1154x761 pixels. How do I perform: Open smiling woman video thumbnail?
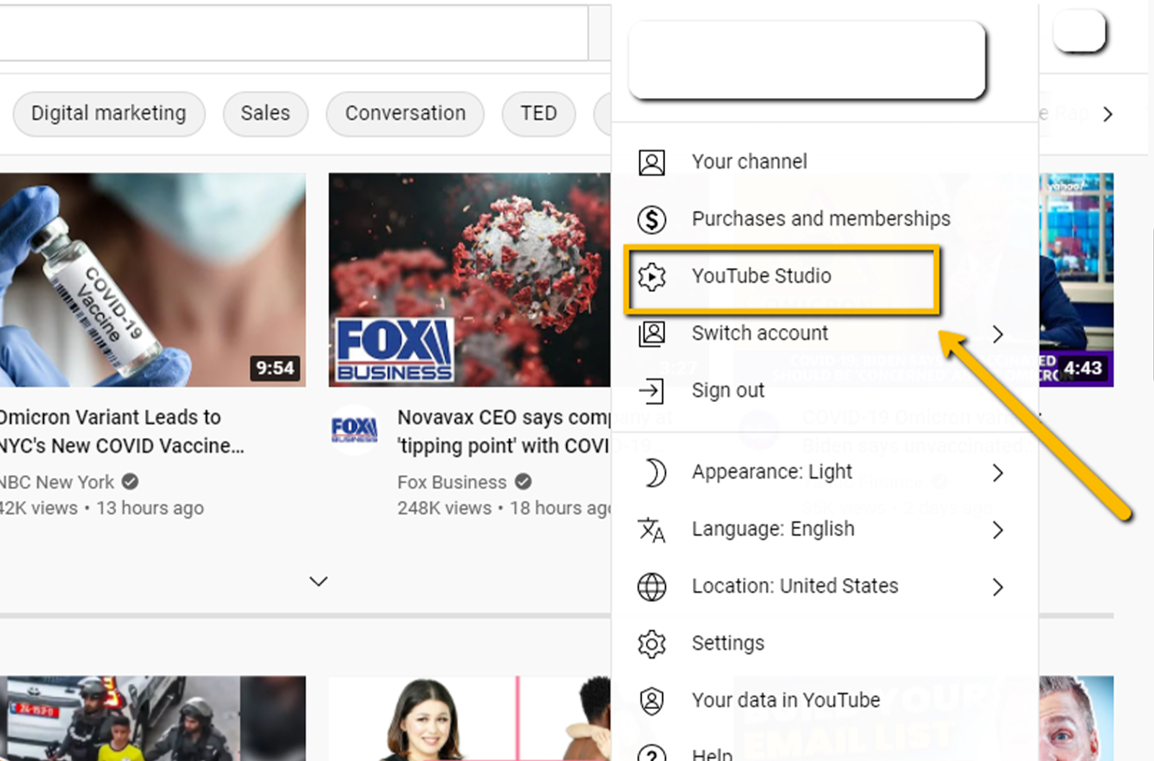[470, 718]
